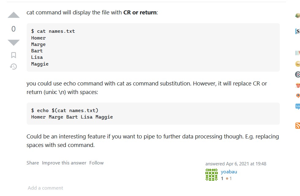Bookmark this answer

click(x=14, y=55)
